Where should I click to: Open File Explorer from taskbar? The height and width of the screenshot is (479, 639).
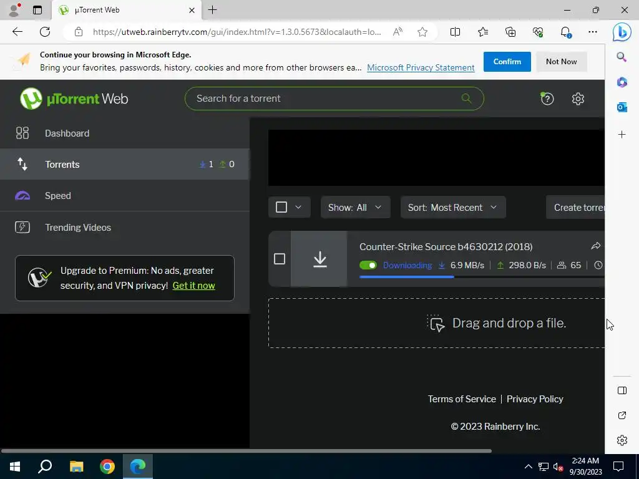(76, 467)
